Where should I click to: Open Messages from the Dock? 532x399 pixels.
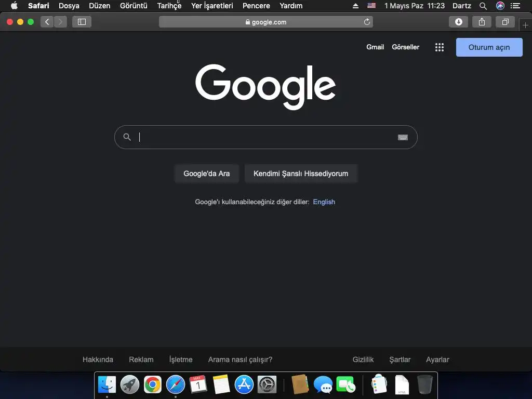pyautogui.click(x=323, y=385)
